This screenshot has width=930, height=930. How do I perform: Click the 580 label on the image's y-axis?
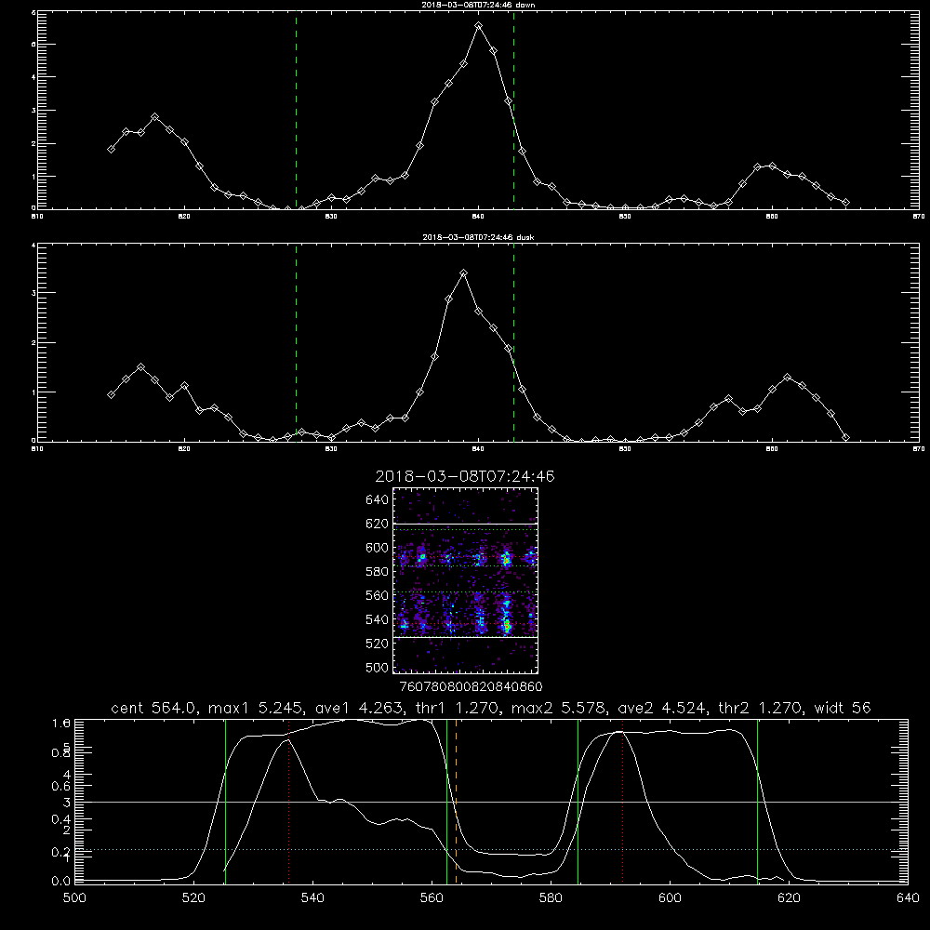coord(378,572)
